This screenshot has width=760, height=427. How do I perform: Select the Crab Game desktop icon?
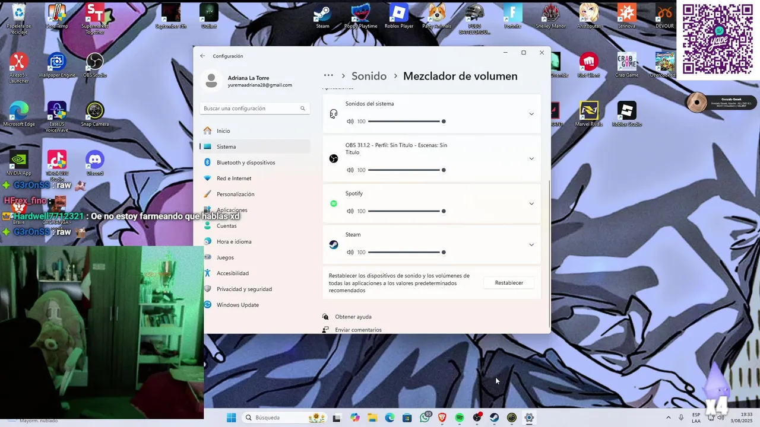pos(626,65)
